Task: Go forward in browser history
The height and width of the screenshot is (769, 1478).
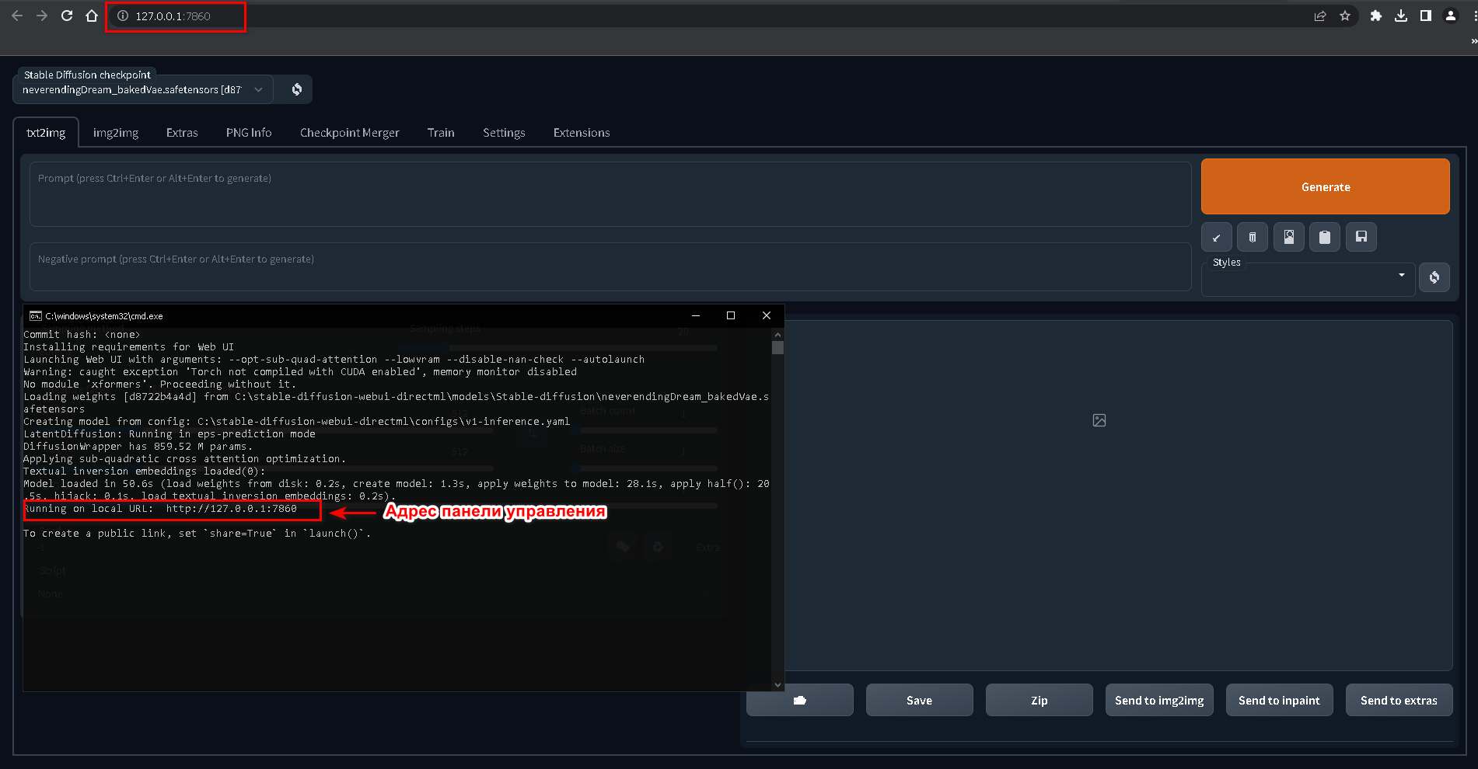Action: (x=42, y=16)
